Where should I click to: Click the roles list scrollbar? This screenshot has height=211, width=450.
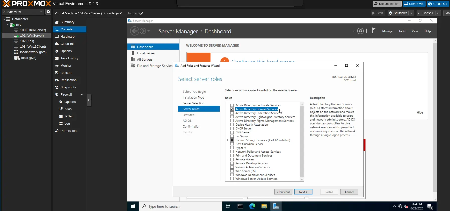point(302,142)
